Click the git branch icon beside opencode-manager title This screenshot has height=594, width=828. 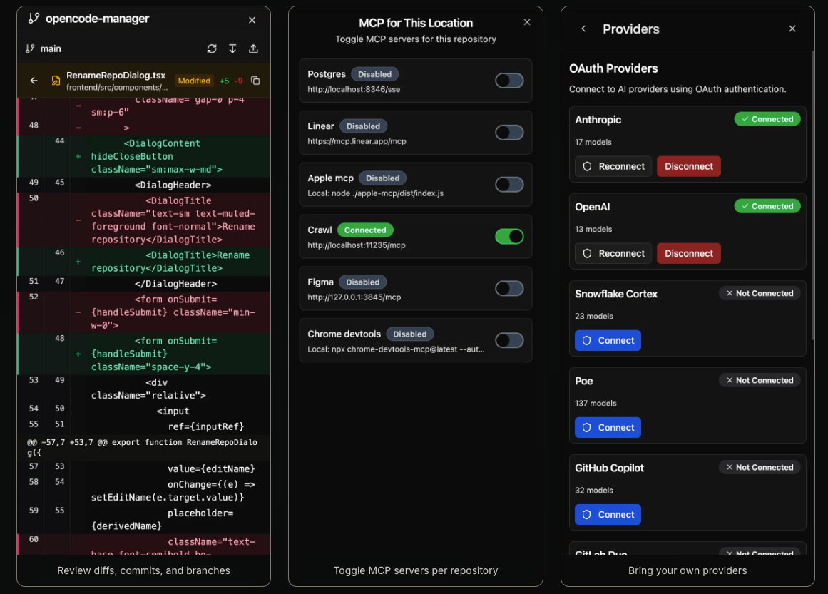pyautogui.click(x=34, y=19)
